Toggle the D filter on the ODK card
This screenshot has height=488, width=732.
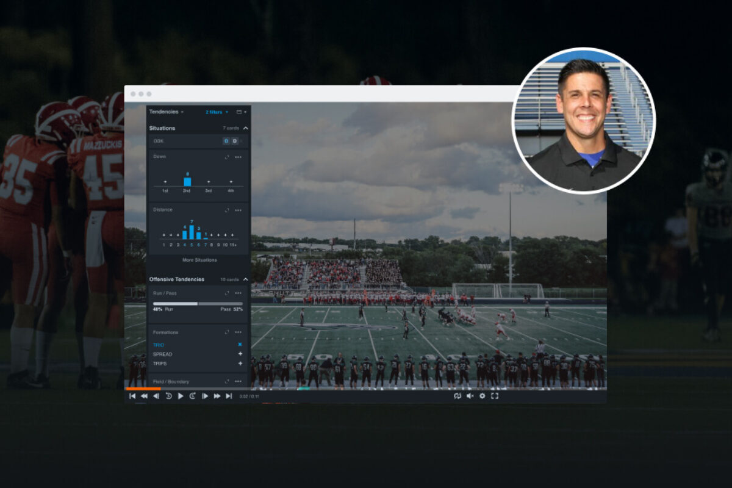(x=235, y=140)
